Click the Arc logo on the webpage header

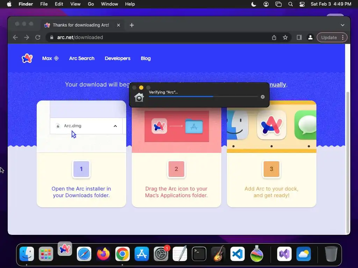27,58
